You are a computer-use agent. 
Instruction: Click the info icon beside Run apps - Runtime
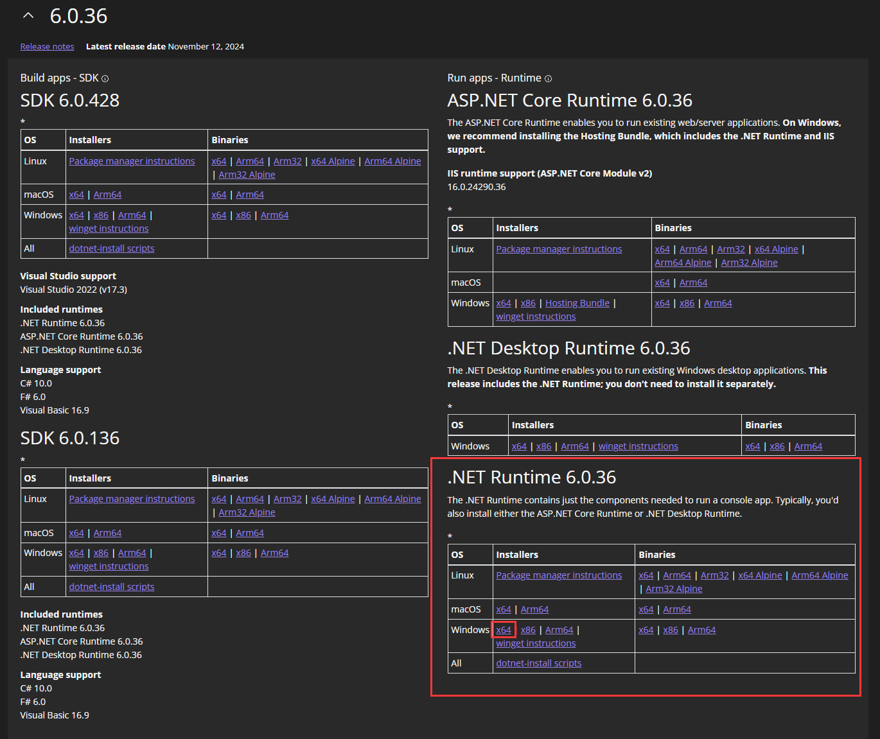548,79
